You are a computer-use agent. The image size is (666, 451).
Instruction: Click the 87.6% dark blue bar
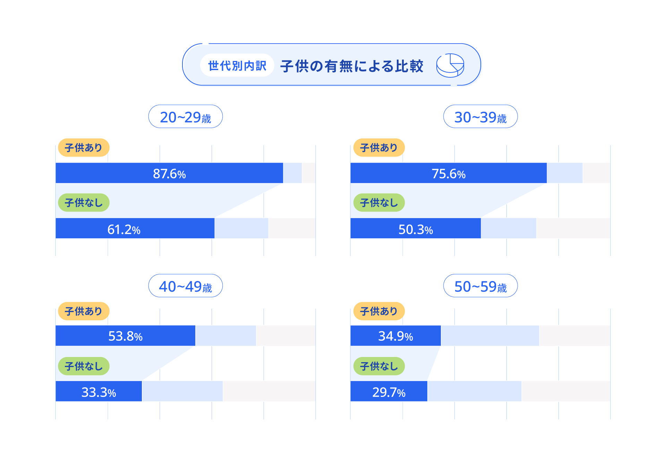click(x=169, y=173)
